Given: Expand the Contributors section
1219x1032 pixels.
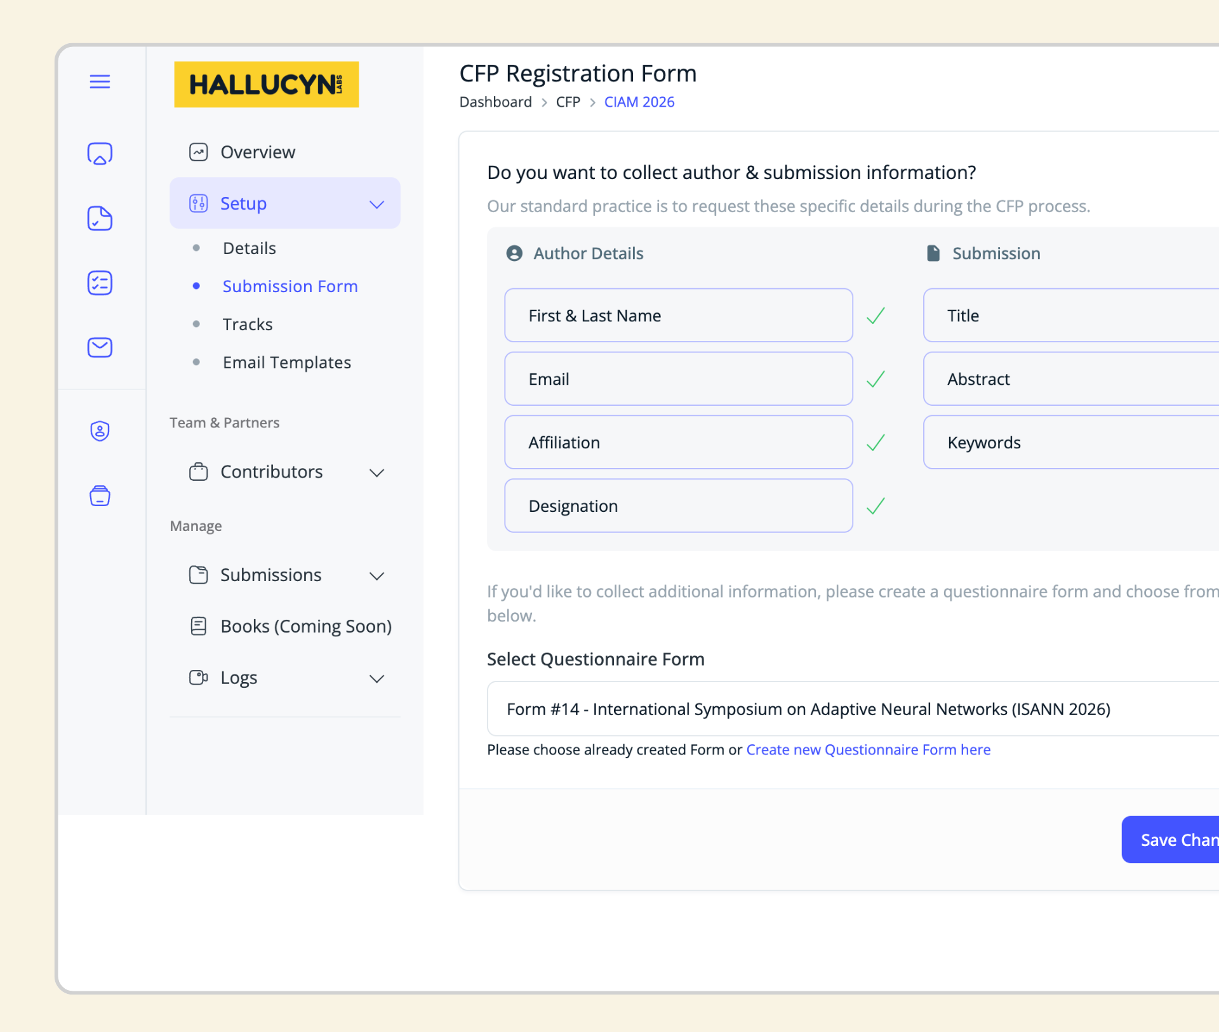Looking at the screenshot, I should [376, 472].
